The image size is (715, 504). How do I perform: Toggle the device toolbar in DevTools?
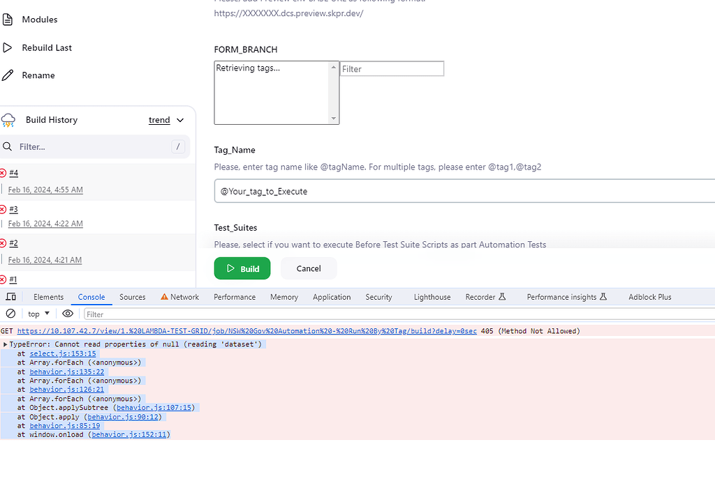[x=10, y=296]
